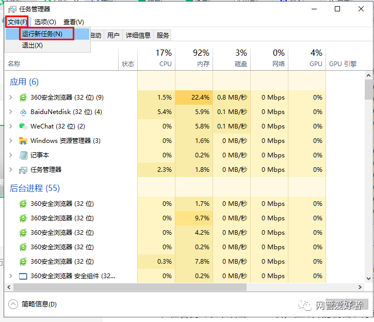Click the Windows 资源管理器 folder icon
Image resolution: width=374 pixels, height=322 pixels.
(x=23, y=141)
